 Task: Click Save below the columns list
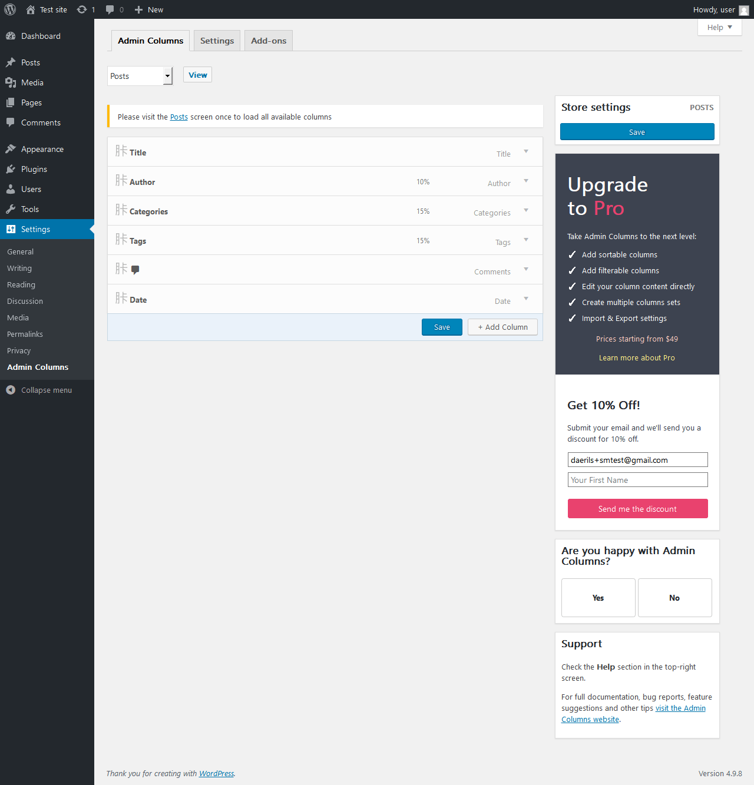tap(442, 327)
